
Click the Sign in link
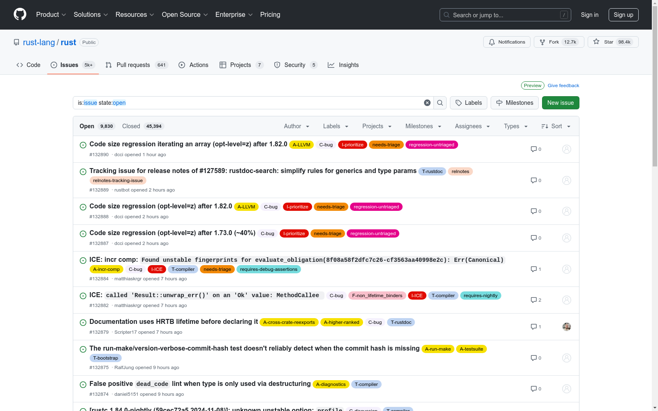click(x=590, y=15)
